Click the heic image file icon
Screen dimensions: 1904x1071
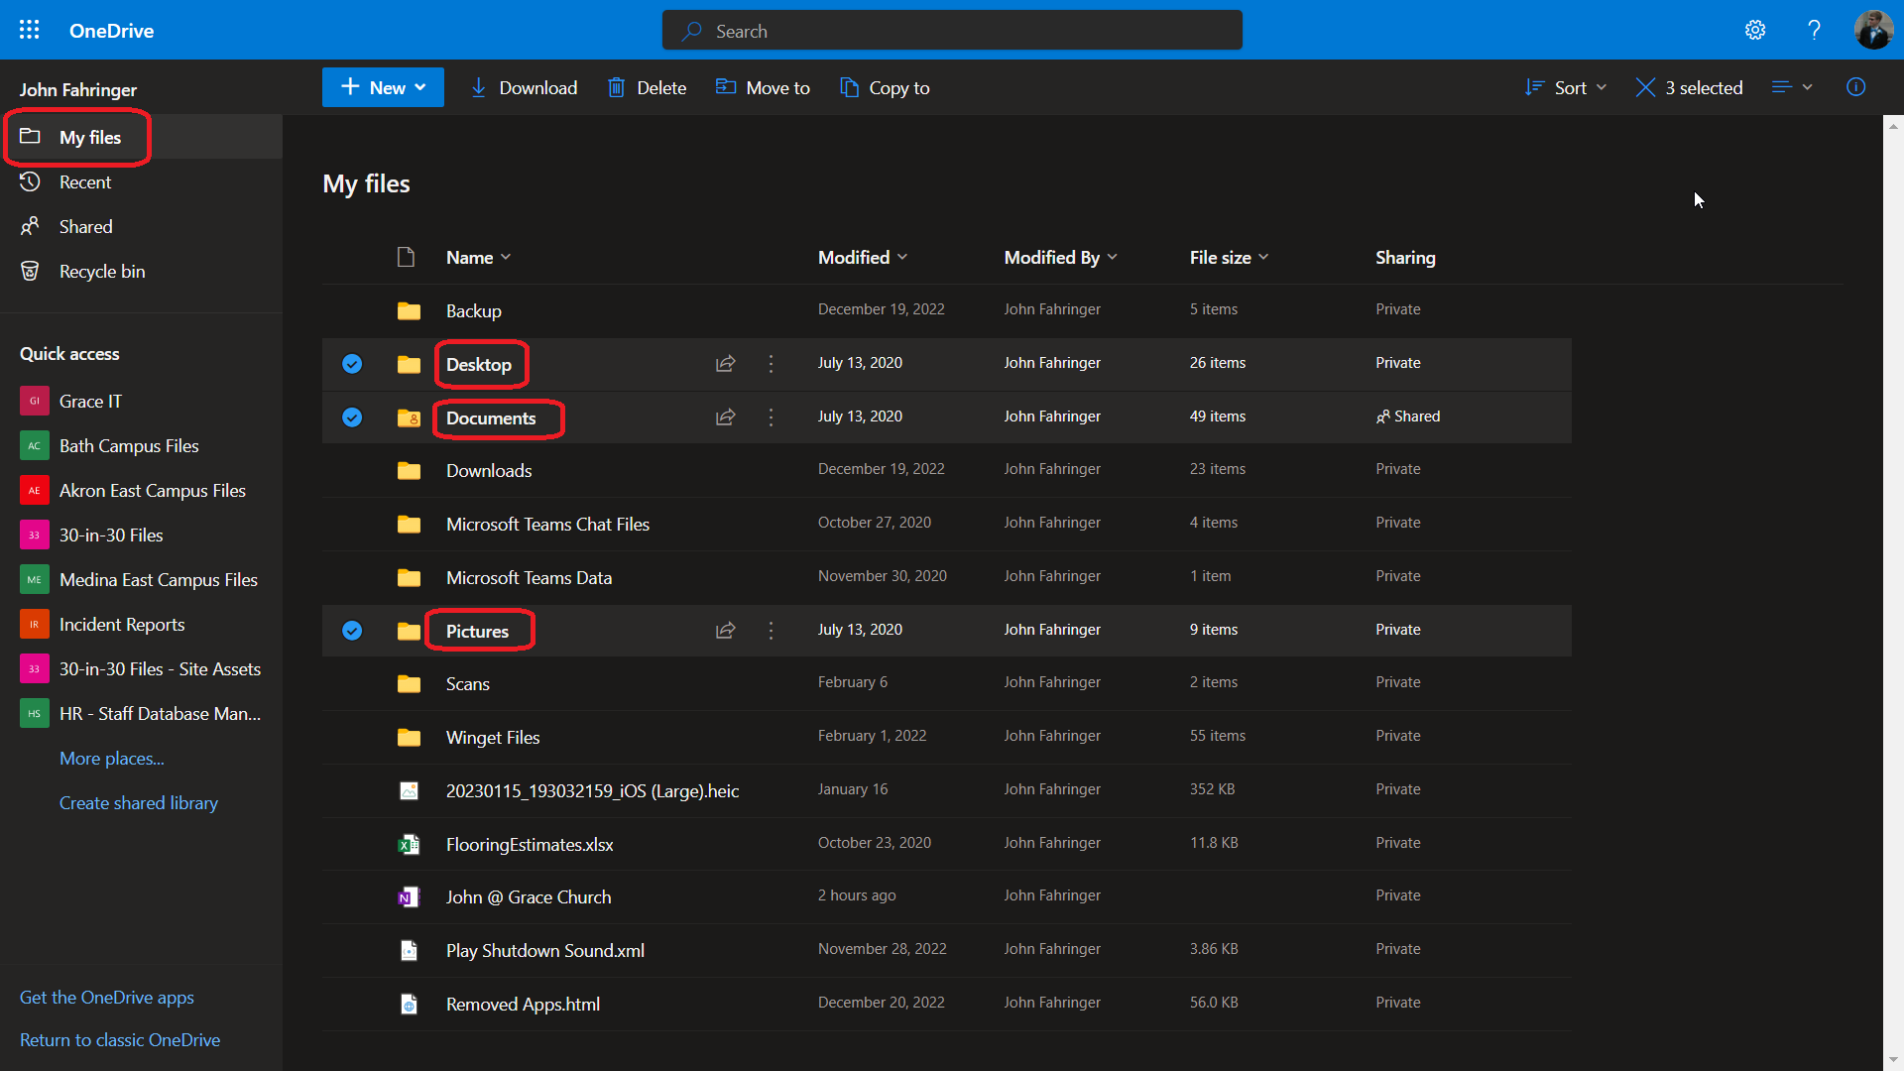(x=409, y=790)
